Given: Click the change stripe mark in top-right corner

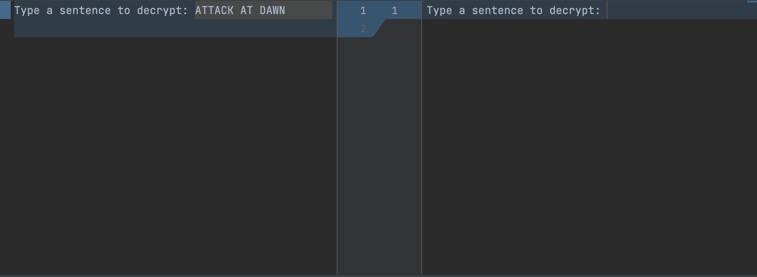Looking at the screenshot, I should tap(752, 2).
